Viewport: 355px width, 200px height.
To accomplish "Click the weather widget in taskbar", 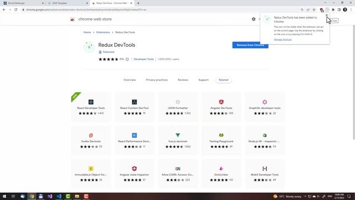I will pyautogui.click(x=287, y=196).
